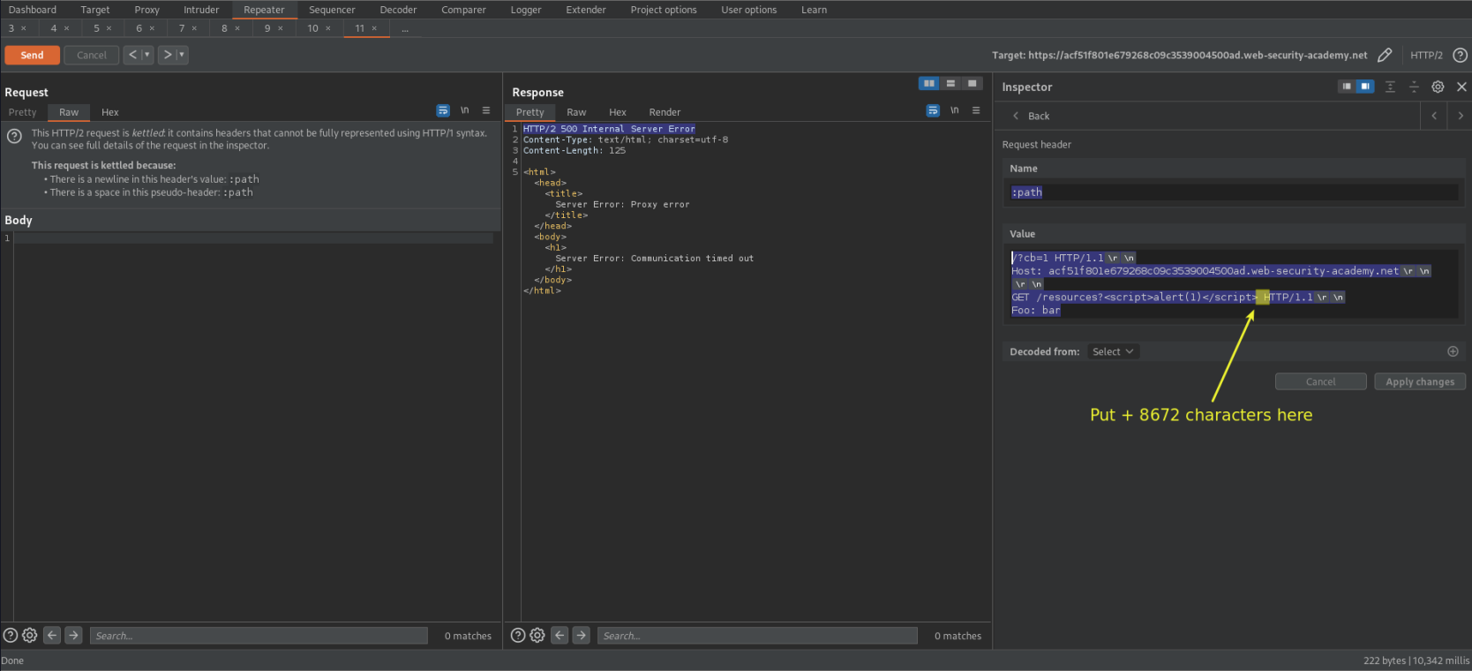Focus the Response search field
This screenshot has width=1472, height=671.
(x=757, y=636)
